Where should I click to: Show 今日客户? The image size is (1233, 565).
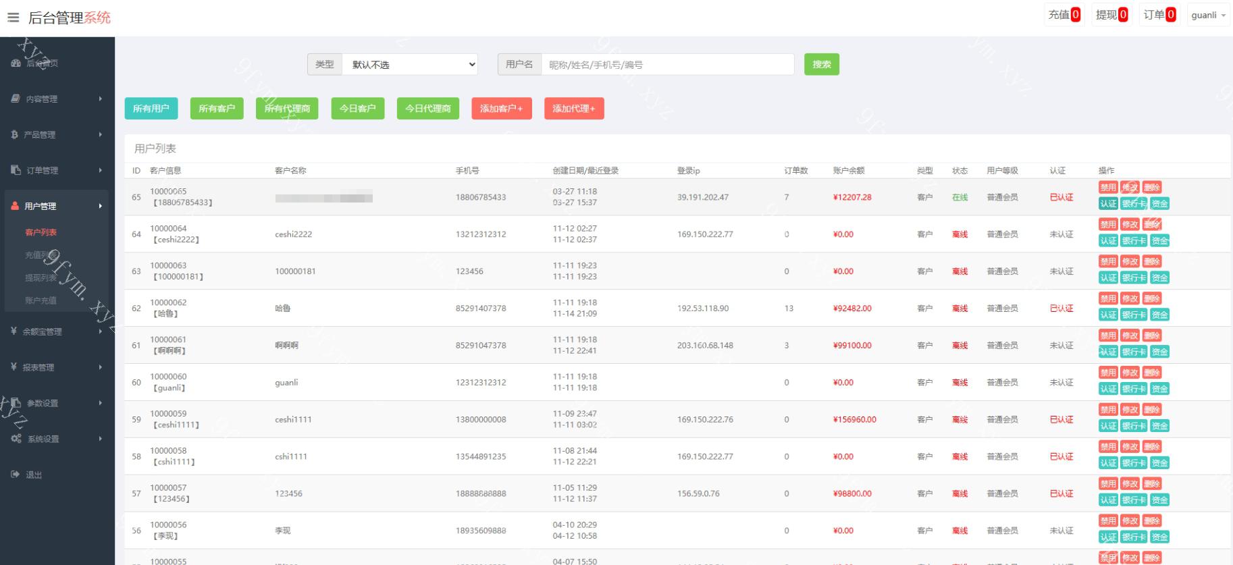click(358, 108)
